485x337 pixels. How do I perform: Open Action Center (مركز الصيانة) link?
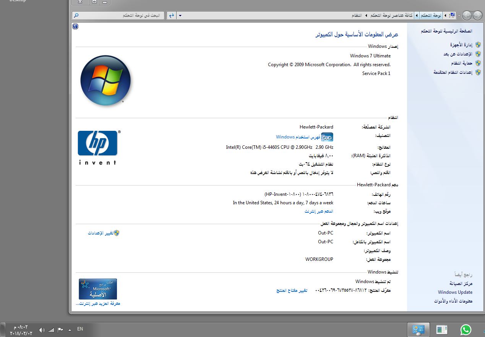[461, 283]
